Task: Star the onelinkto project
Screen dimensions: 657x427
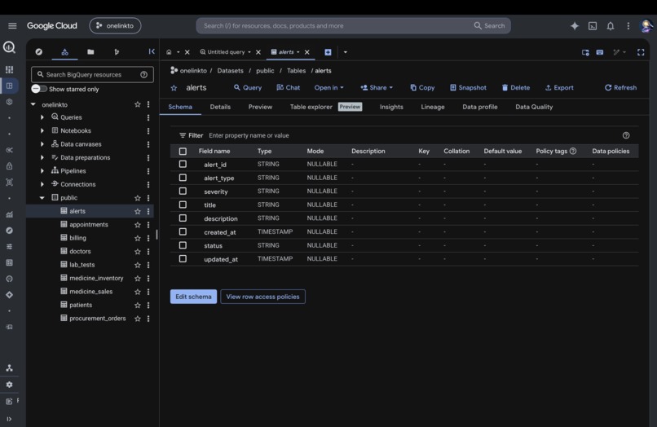Action: (x=138, y=104)
